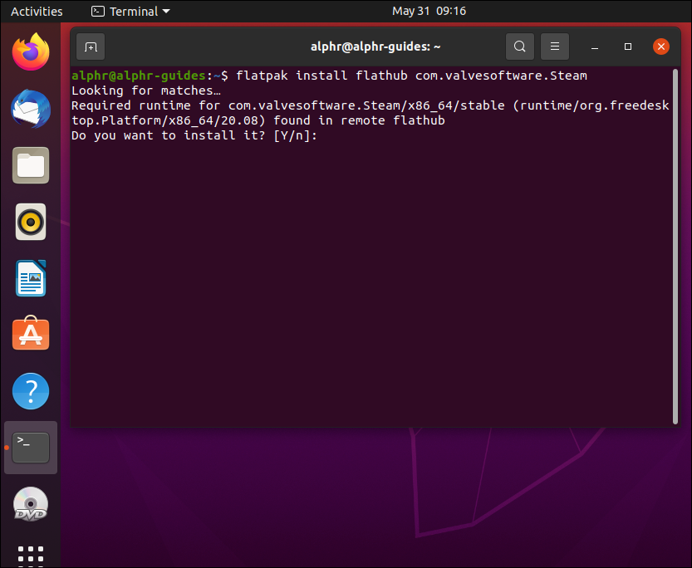Maximize the terminal window
Screen dimensions: 692x568
(627, 47)
